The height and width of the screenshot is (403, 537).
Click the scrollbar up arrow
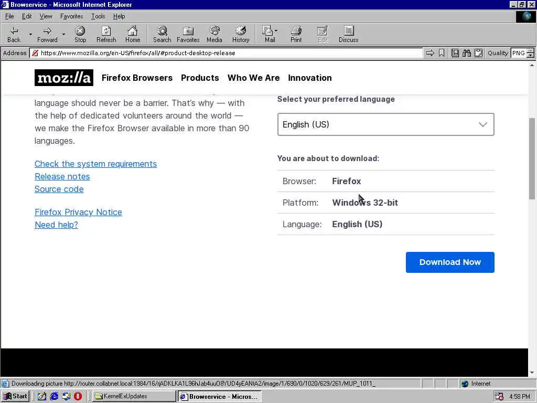click(532, 65)
